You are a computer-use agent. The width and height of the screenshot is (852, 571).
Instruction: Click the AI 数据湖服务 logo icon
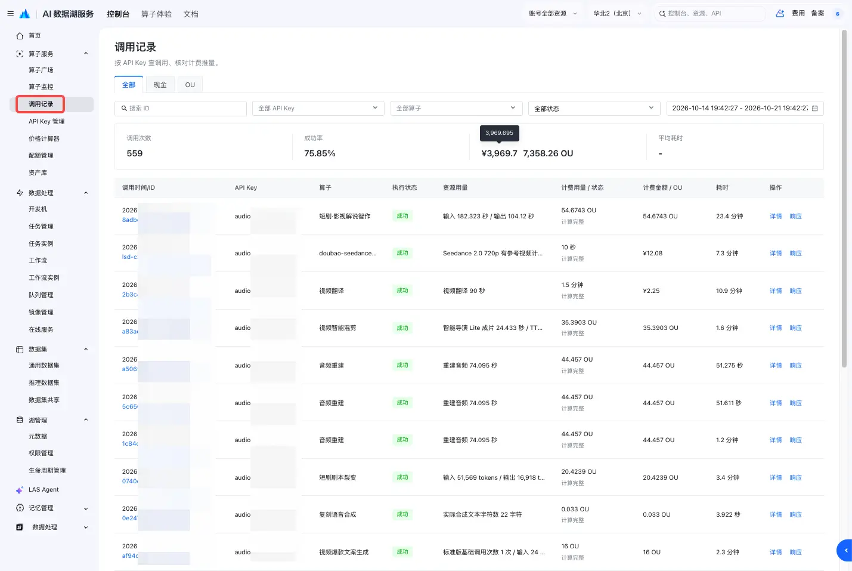(x=25, y=14)
